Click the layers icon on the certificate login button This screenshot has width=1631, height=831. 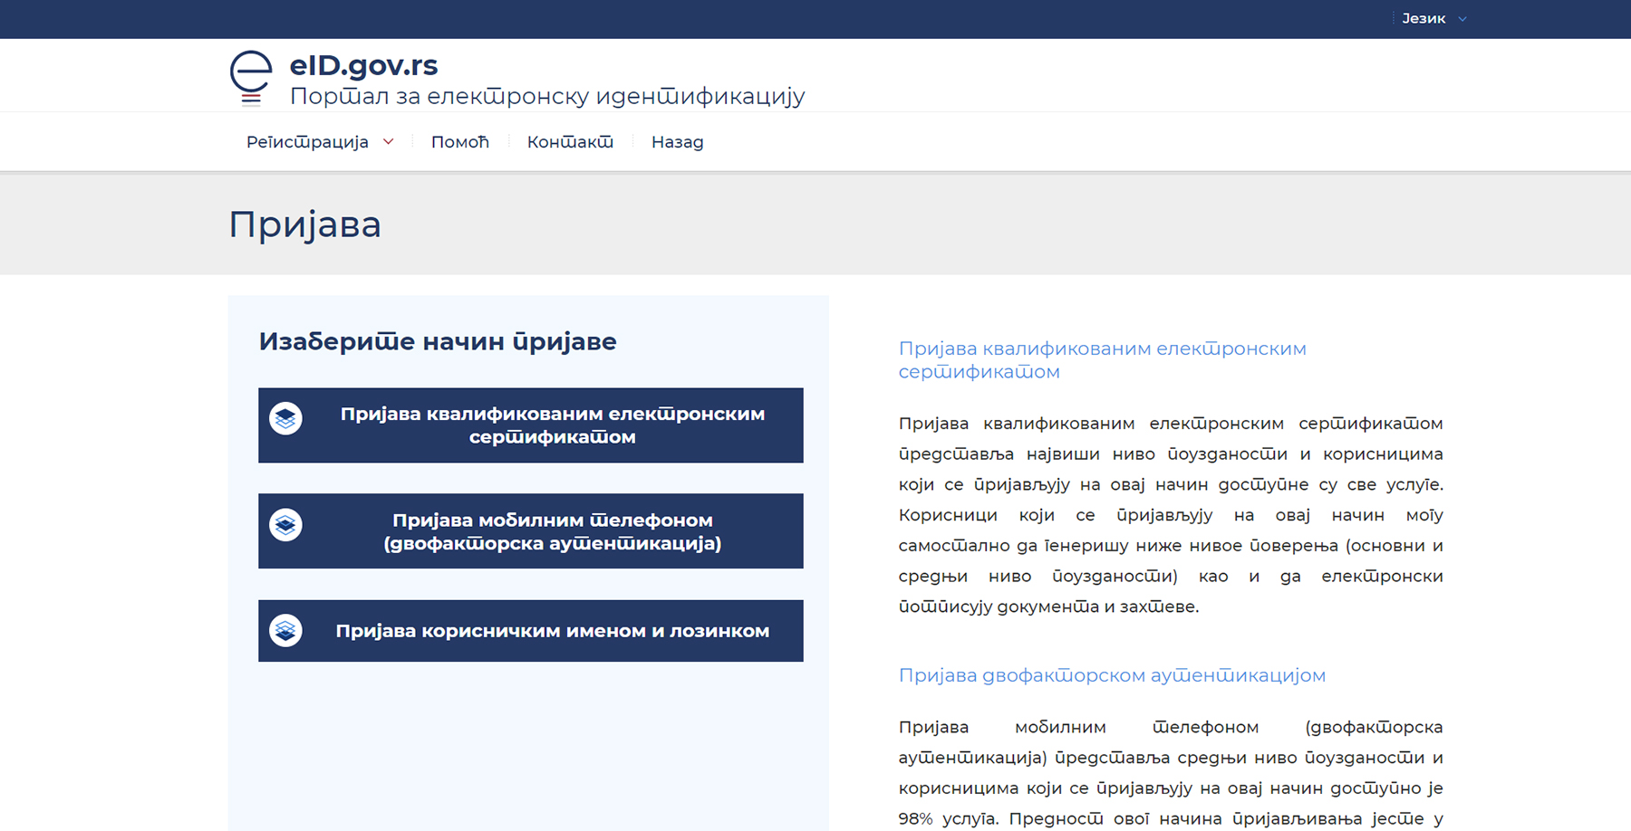pyautogui.click(x=285, y=419)
